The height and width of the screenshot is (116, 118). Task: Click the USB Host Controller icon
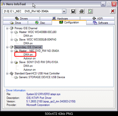11,73
